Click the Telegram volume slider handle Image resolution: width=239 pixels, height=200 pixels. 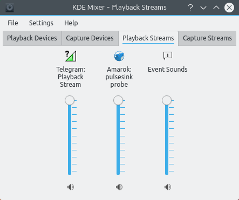[x=70, y=100]
